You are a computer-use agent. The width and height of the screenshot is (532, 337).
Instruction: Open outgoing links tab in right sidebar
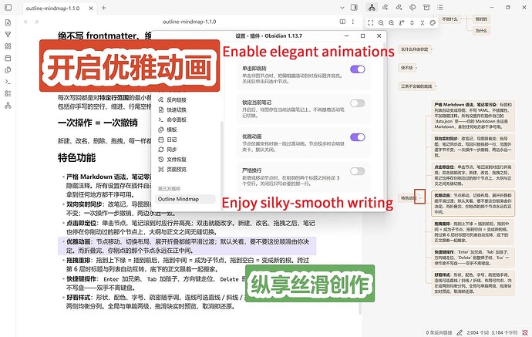click(x=399, y=7)
